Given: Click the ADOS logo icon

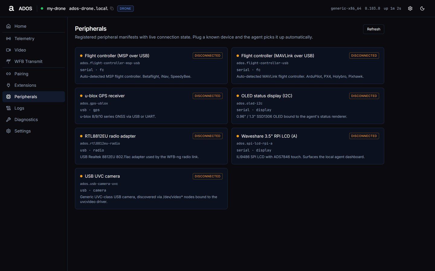Looking at the screenshot, I should (x=11, y=8).
